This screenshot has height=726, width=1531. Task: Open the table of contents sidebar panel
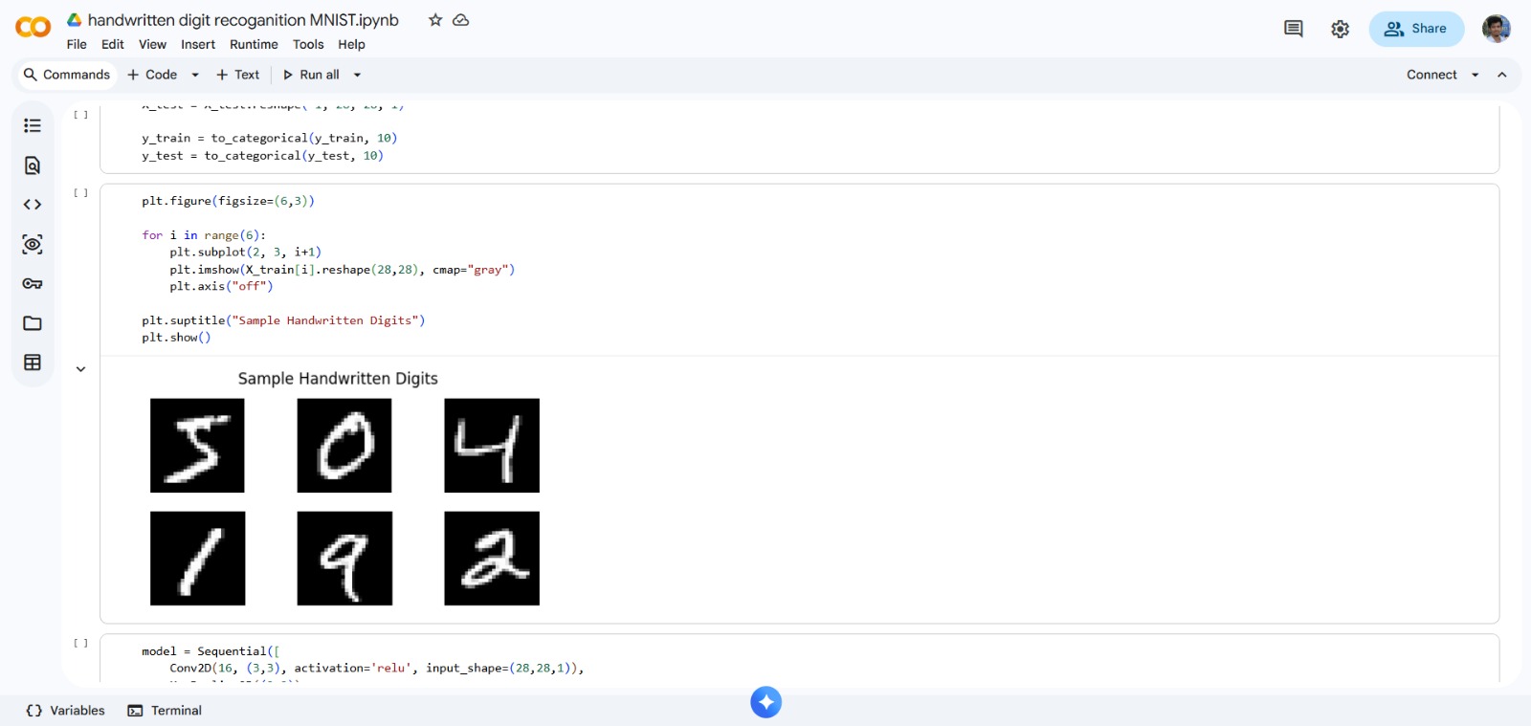(33, 126)
